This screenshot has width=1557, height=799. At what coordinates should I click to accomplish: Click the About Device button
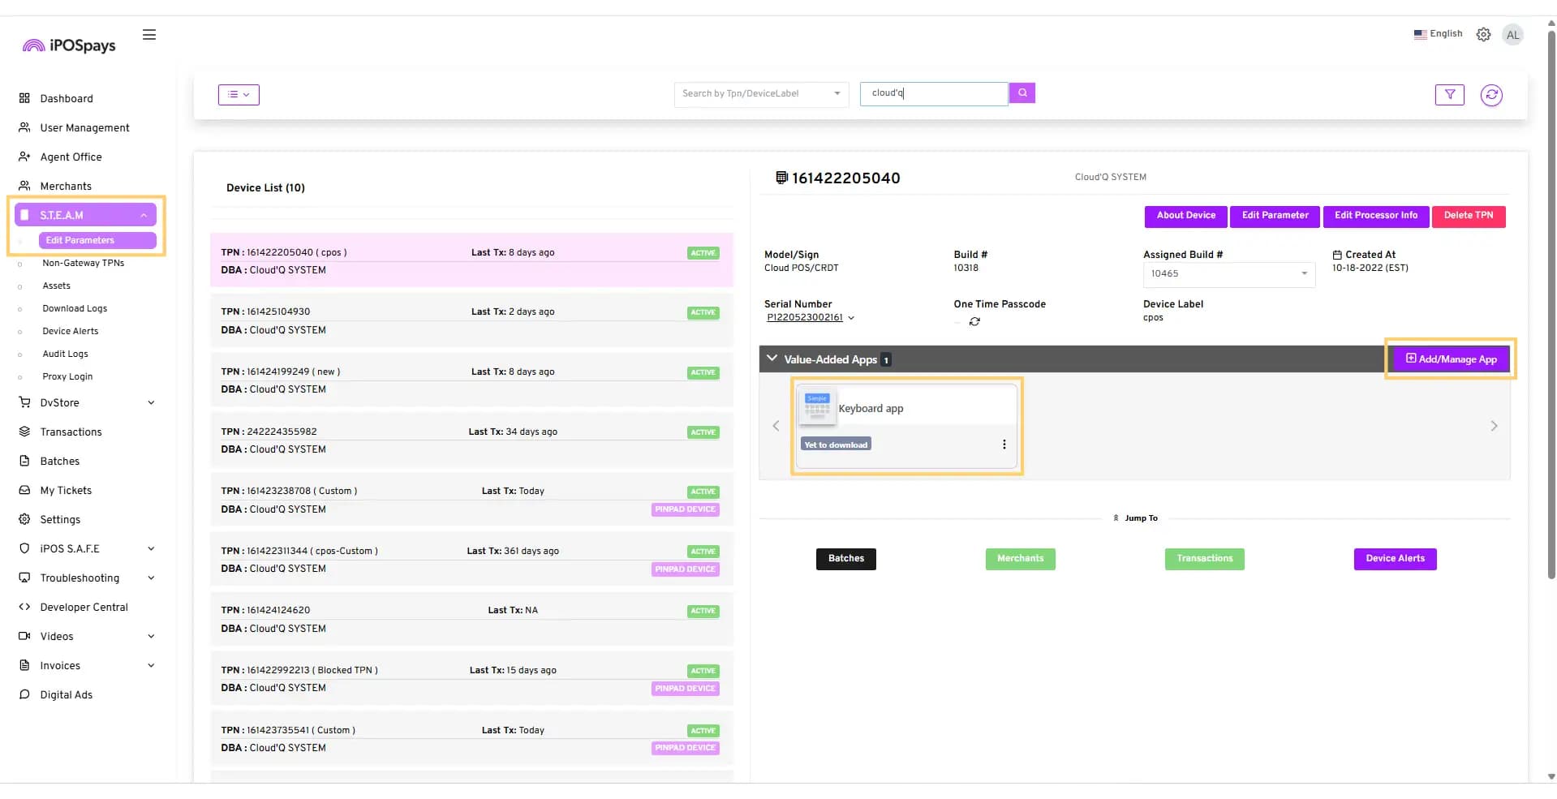pyautogui.click(x=1185, y=216)
